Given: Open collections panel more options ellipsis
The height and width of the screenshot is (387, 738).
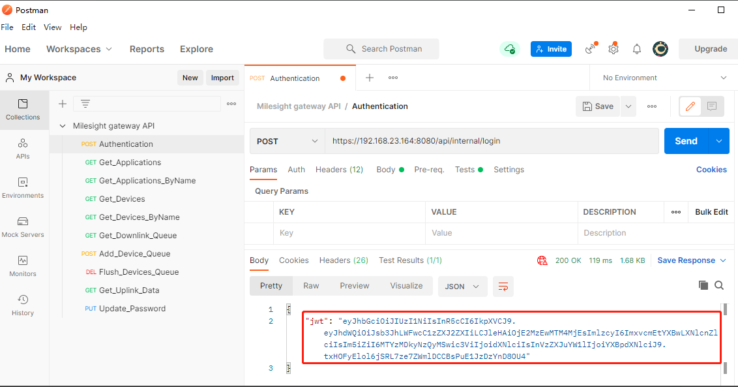Looking at the screenshot, I should click(x=231, y=104).
